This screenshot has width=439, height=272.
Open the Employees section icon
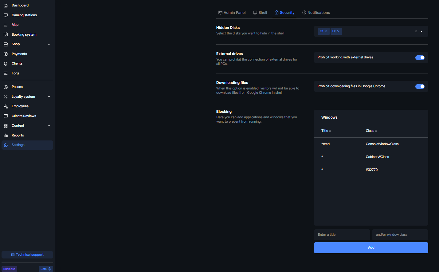pyautogui.click(x=6, y=106)
